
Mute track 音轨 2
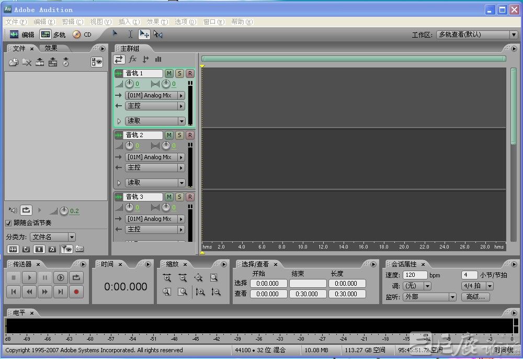169,135
